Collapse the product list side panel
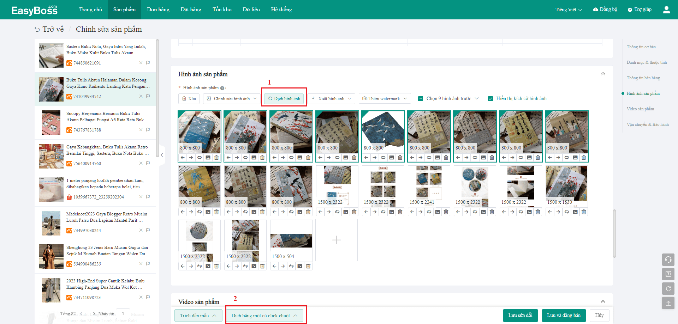 coord(162,155)
